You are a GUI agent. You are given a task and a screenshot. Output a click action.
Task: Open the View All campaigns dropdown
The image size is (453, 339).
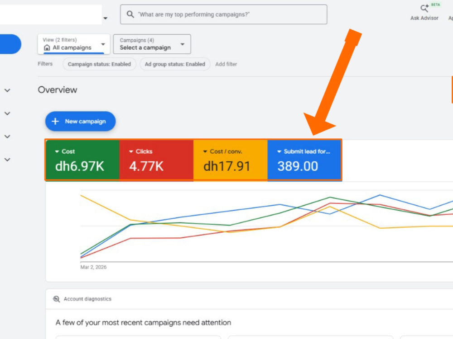point(74,44)
